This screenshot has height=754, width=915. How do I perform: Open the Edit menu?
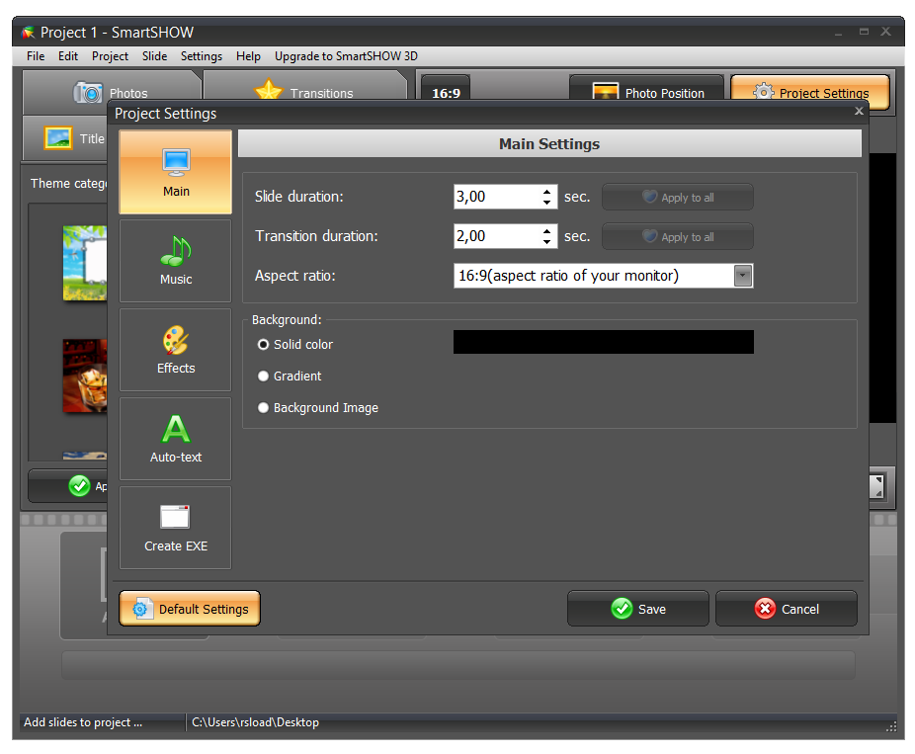pos(68,56)
